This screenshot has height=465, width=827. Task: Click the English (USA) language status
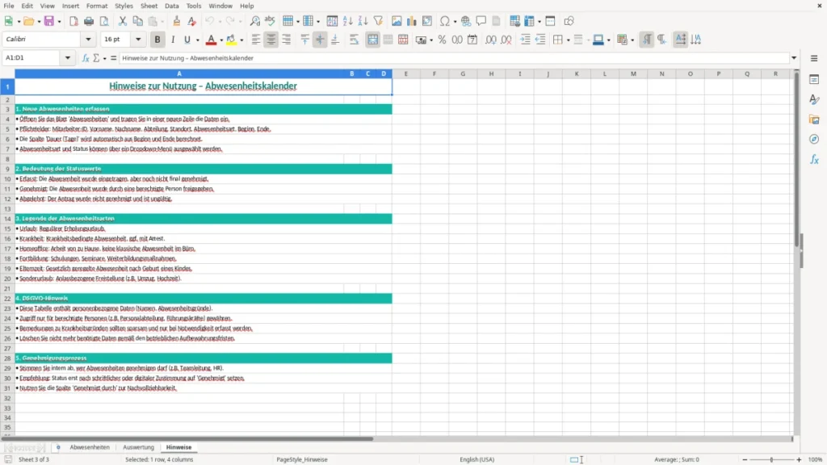476,459
